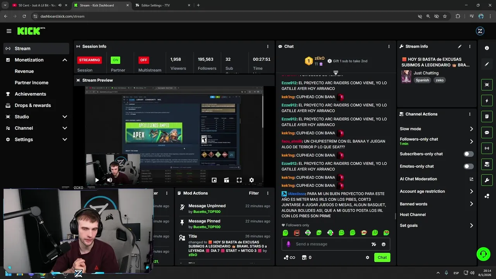The image size is (496, 279).
Task: Click Host Channel action
Action: click(x=413, y=215)
